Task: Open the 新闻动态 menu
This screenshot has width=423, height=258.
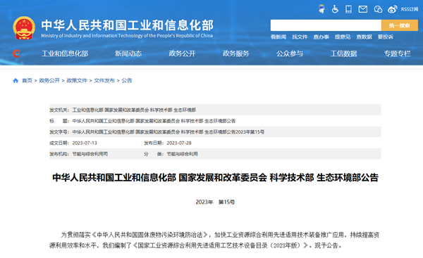Action: click(128, 53)
